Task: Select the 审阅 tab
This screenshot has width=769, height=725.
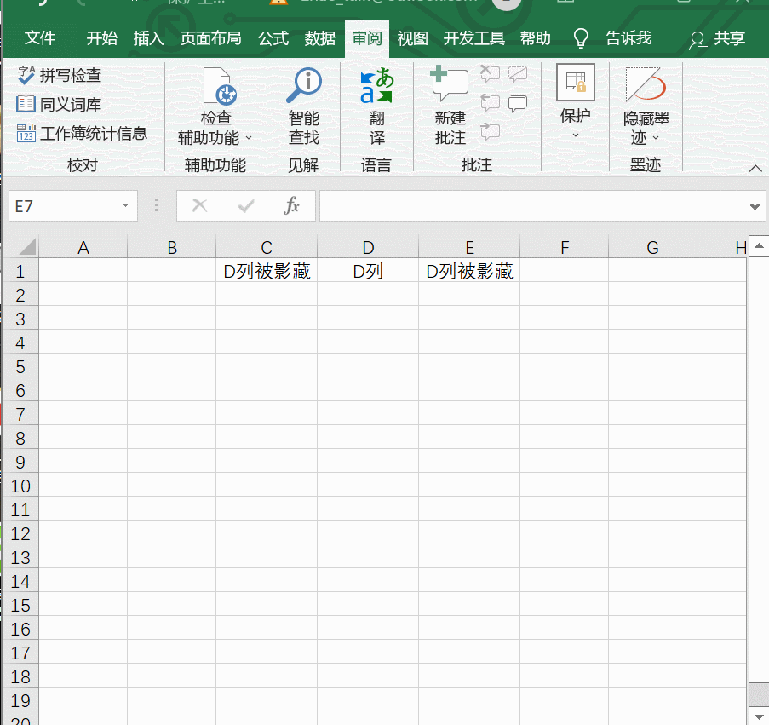Action: 367,38
